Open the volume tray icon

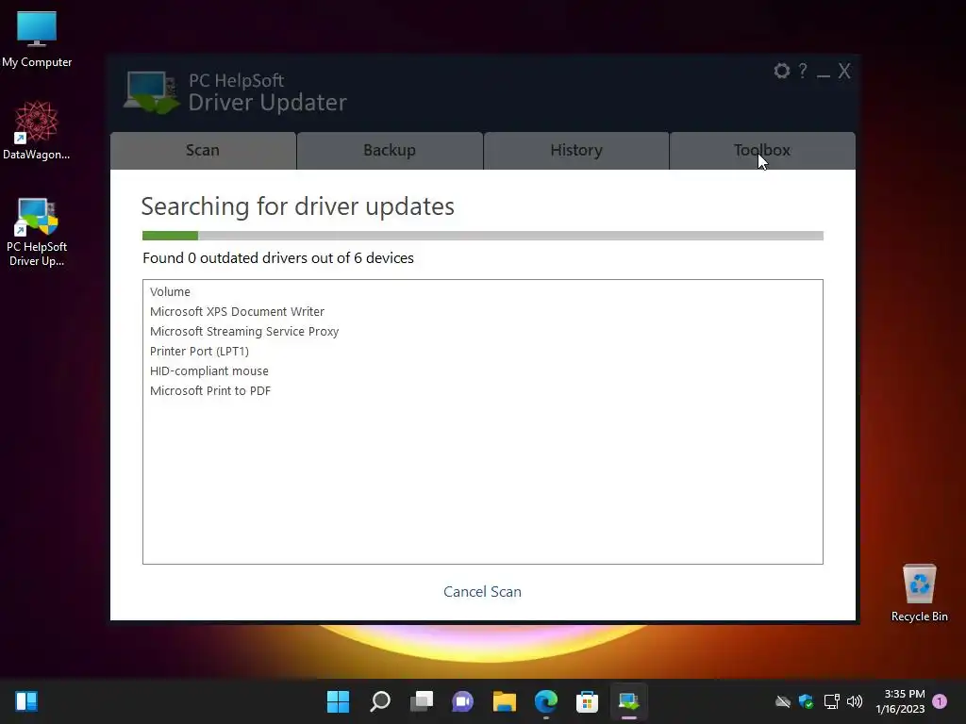[x=855, y=701]
